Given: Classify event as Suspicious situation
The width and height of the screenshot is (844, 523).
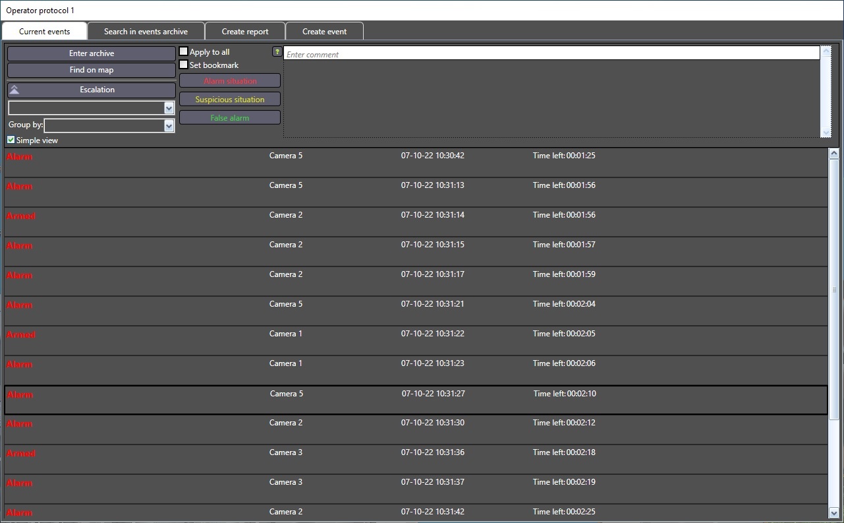Looking at the screenshot, I should tap(230, 100).
